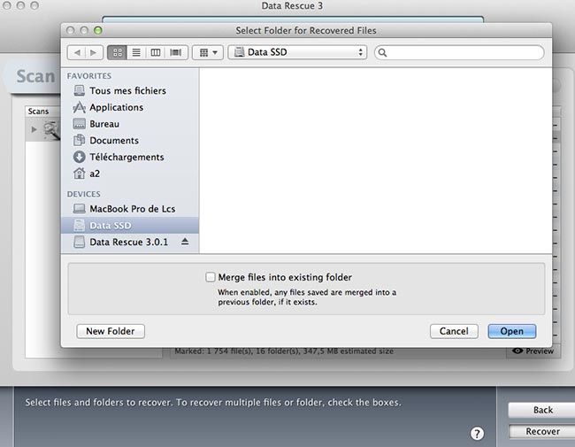
Task: Select MacBook Pro de Lcs device
Action: pyautogui.click(x=130, y=209)
